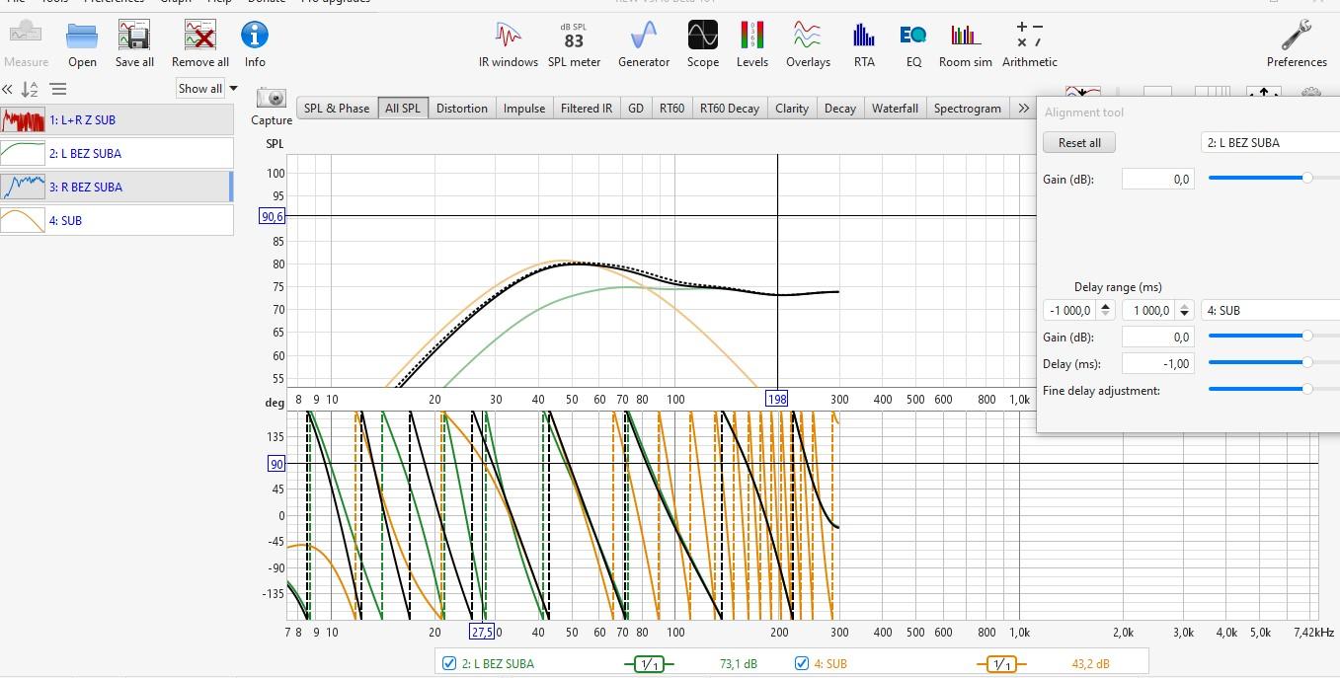Open the RTA analyzer
The image size is (1340, 678).
point(864,44)
